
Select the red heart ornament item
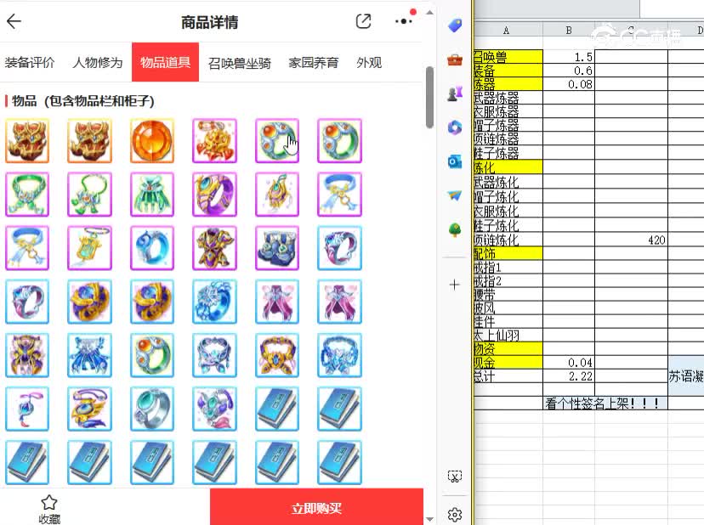tap(214, 141)
